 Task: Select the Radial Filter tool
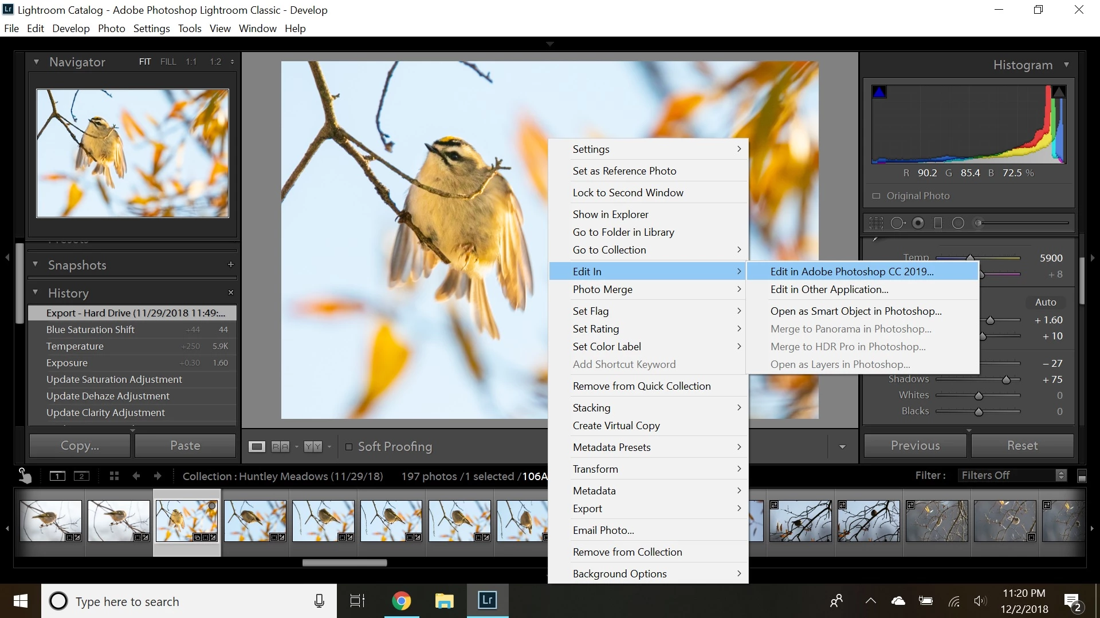958,223
